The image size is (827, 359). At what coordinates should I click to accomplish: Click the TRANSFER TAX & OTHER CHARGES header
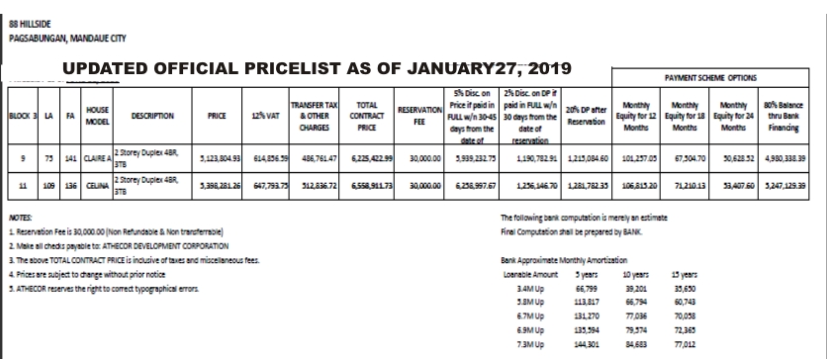point(315,116)
